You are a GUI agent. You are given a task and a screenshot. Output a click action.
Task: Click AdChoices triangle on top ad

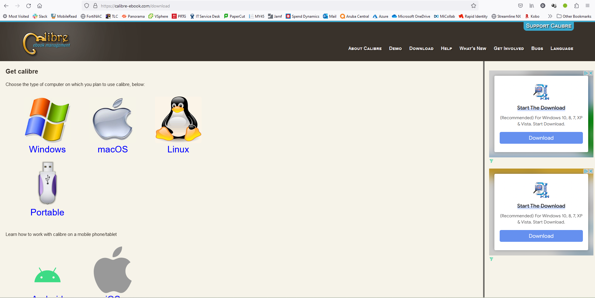[586, 73]
